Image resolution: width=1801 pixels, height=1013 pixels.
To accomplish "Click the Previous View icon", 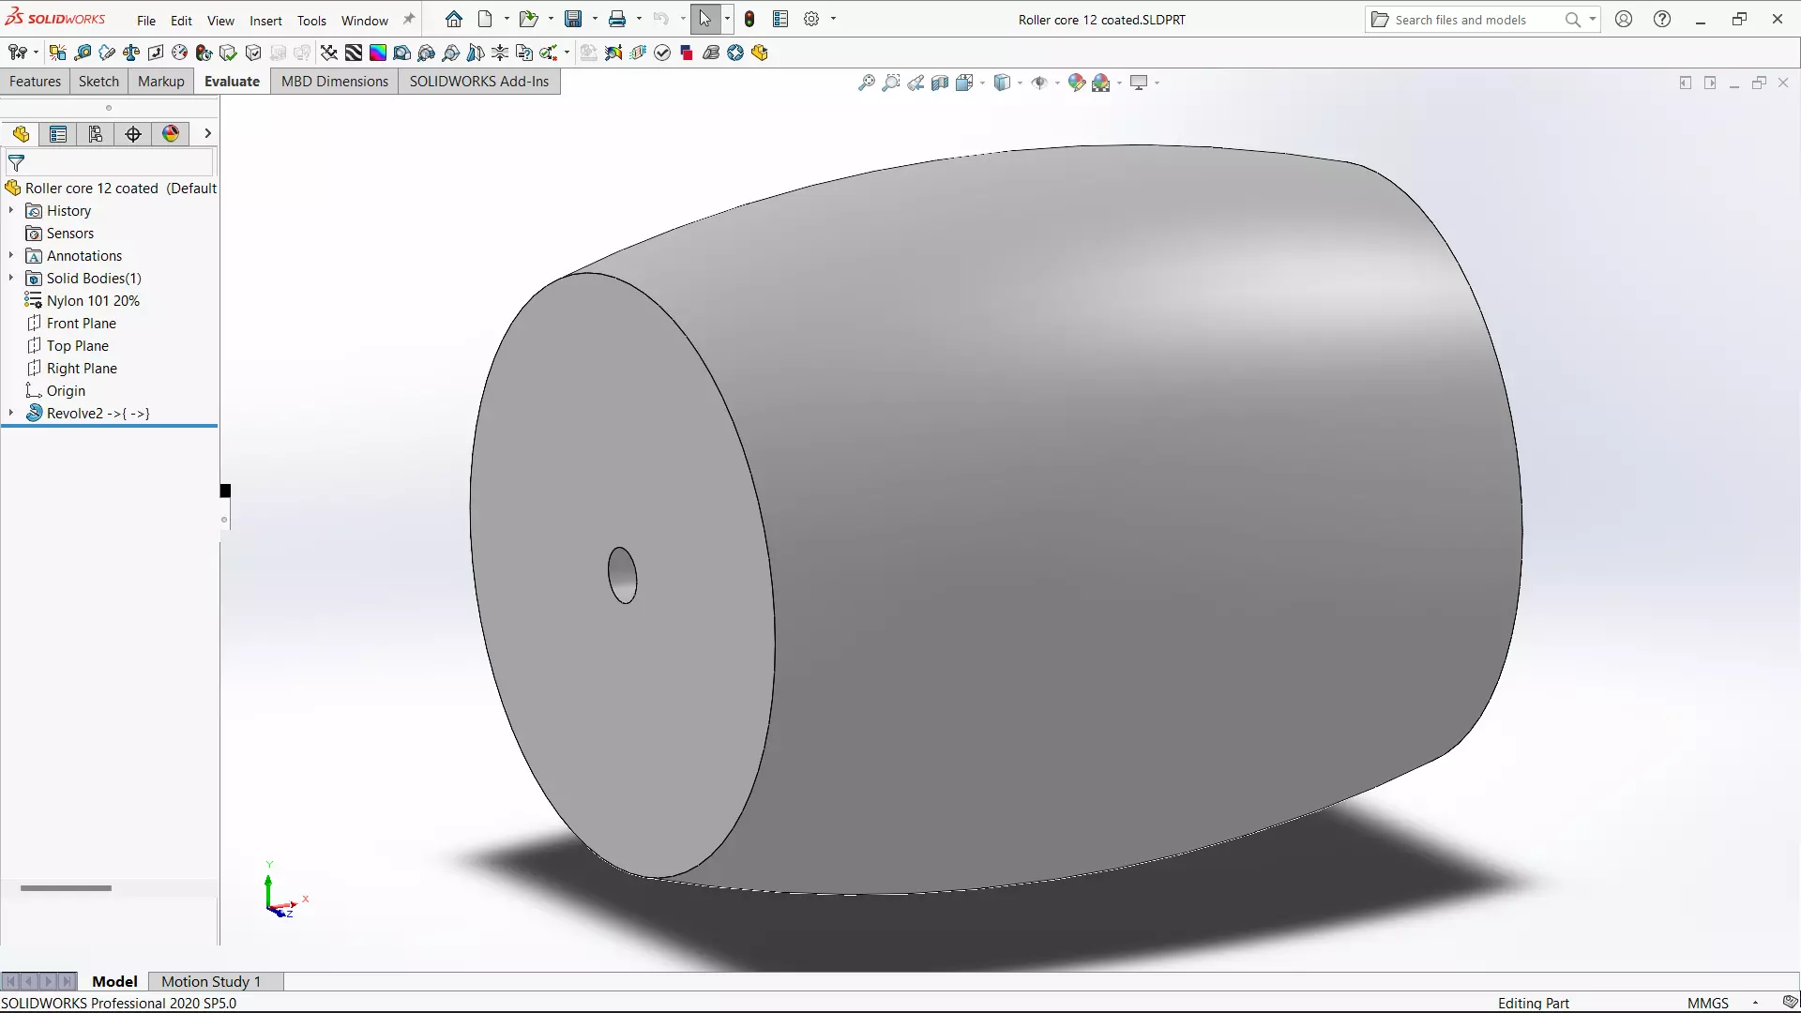I will point(916,83).
